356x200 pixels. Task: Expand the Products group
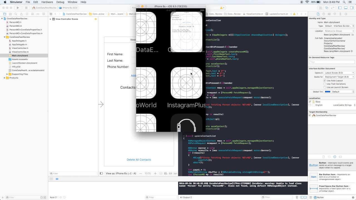pyautogui.click(x=4, y=78)
